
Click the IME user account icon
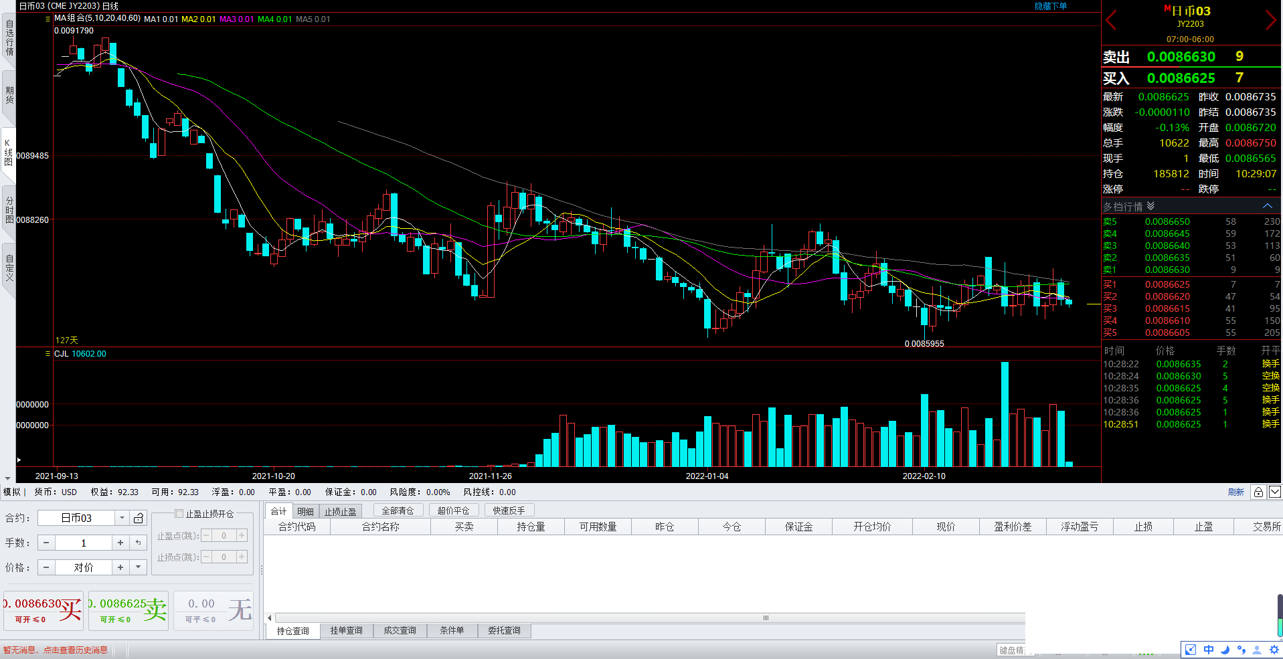[x=1257, y=650]
